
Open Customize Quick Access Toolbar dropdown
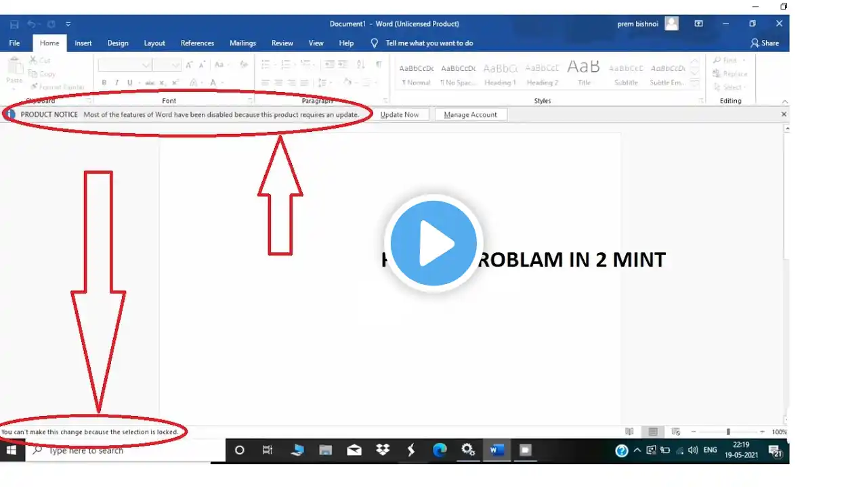click(68, 24)
